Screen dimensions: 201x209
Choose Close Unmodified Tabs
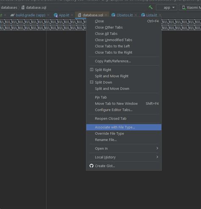pos(124,40)
